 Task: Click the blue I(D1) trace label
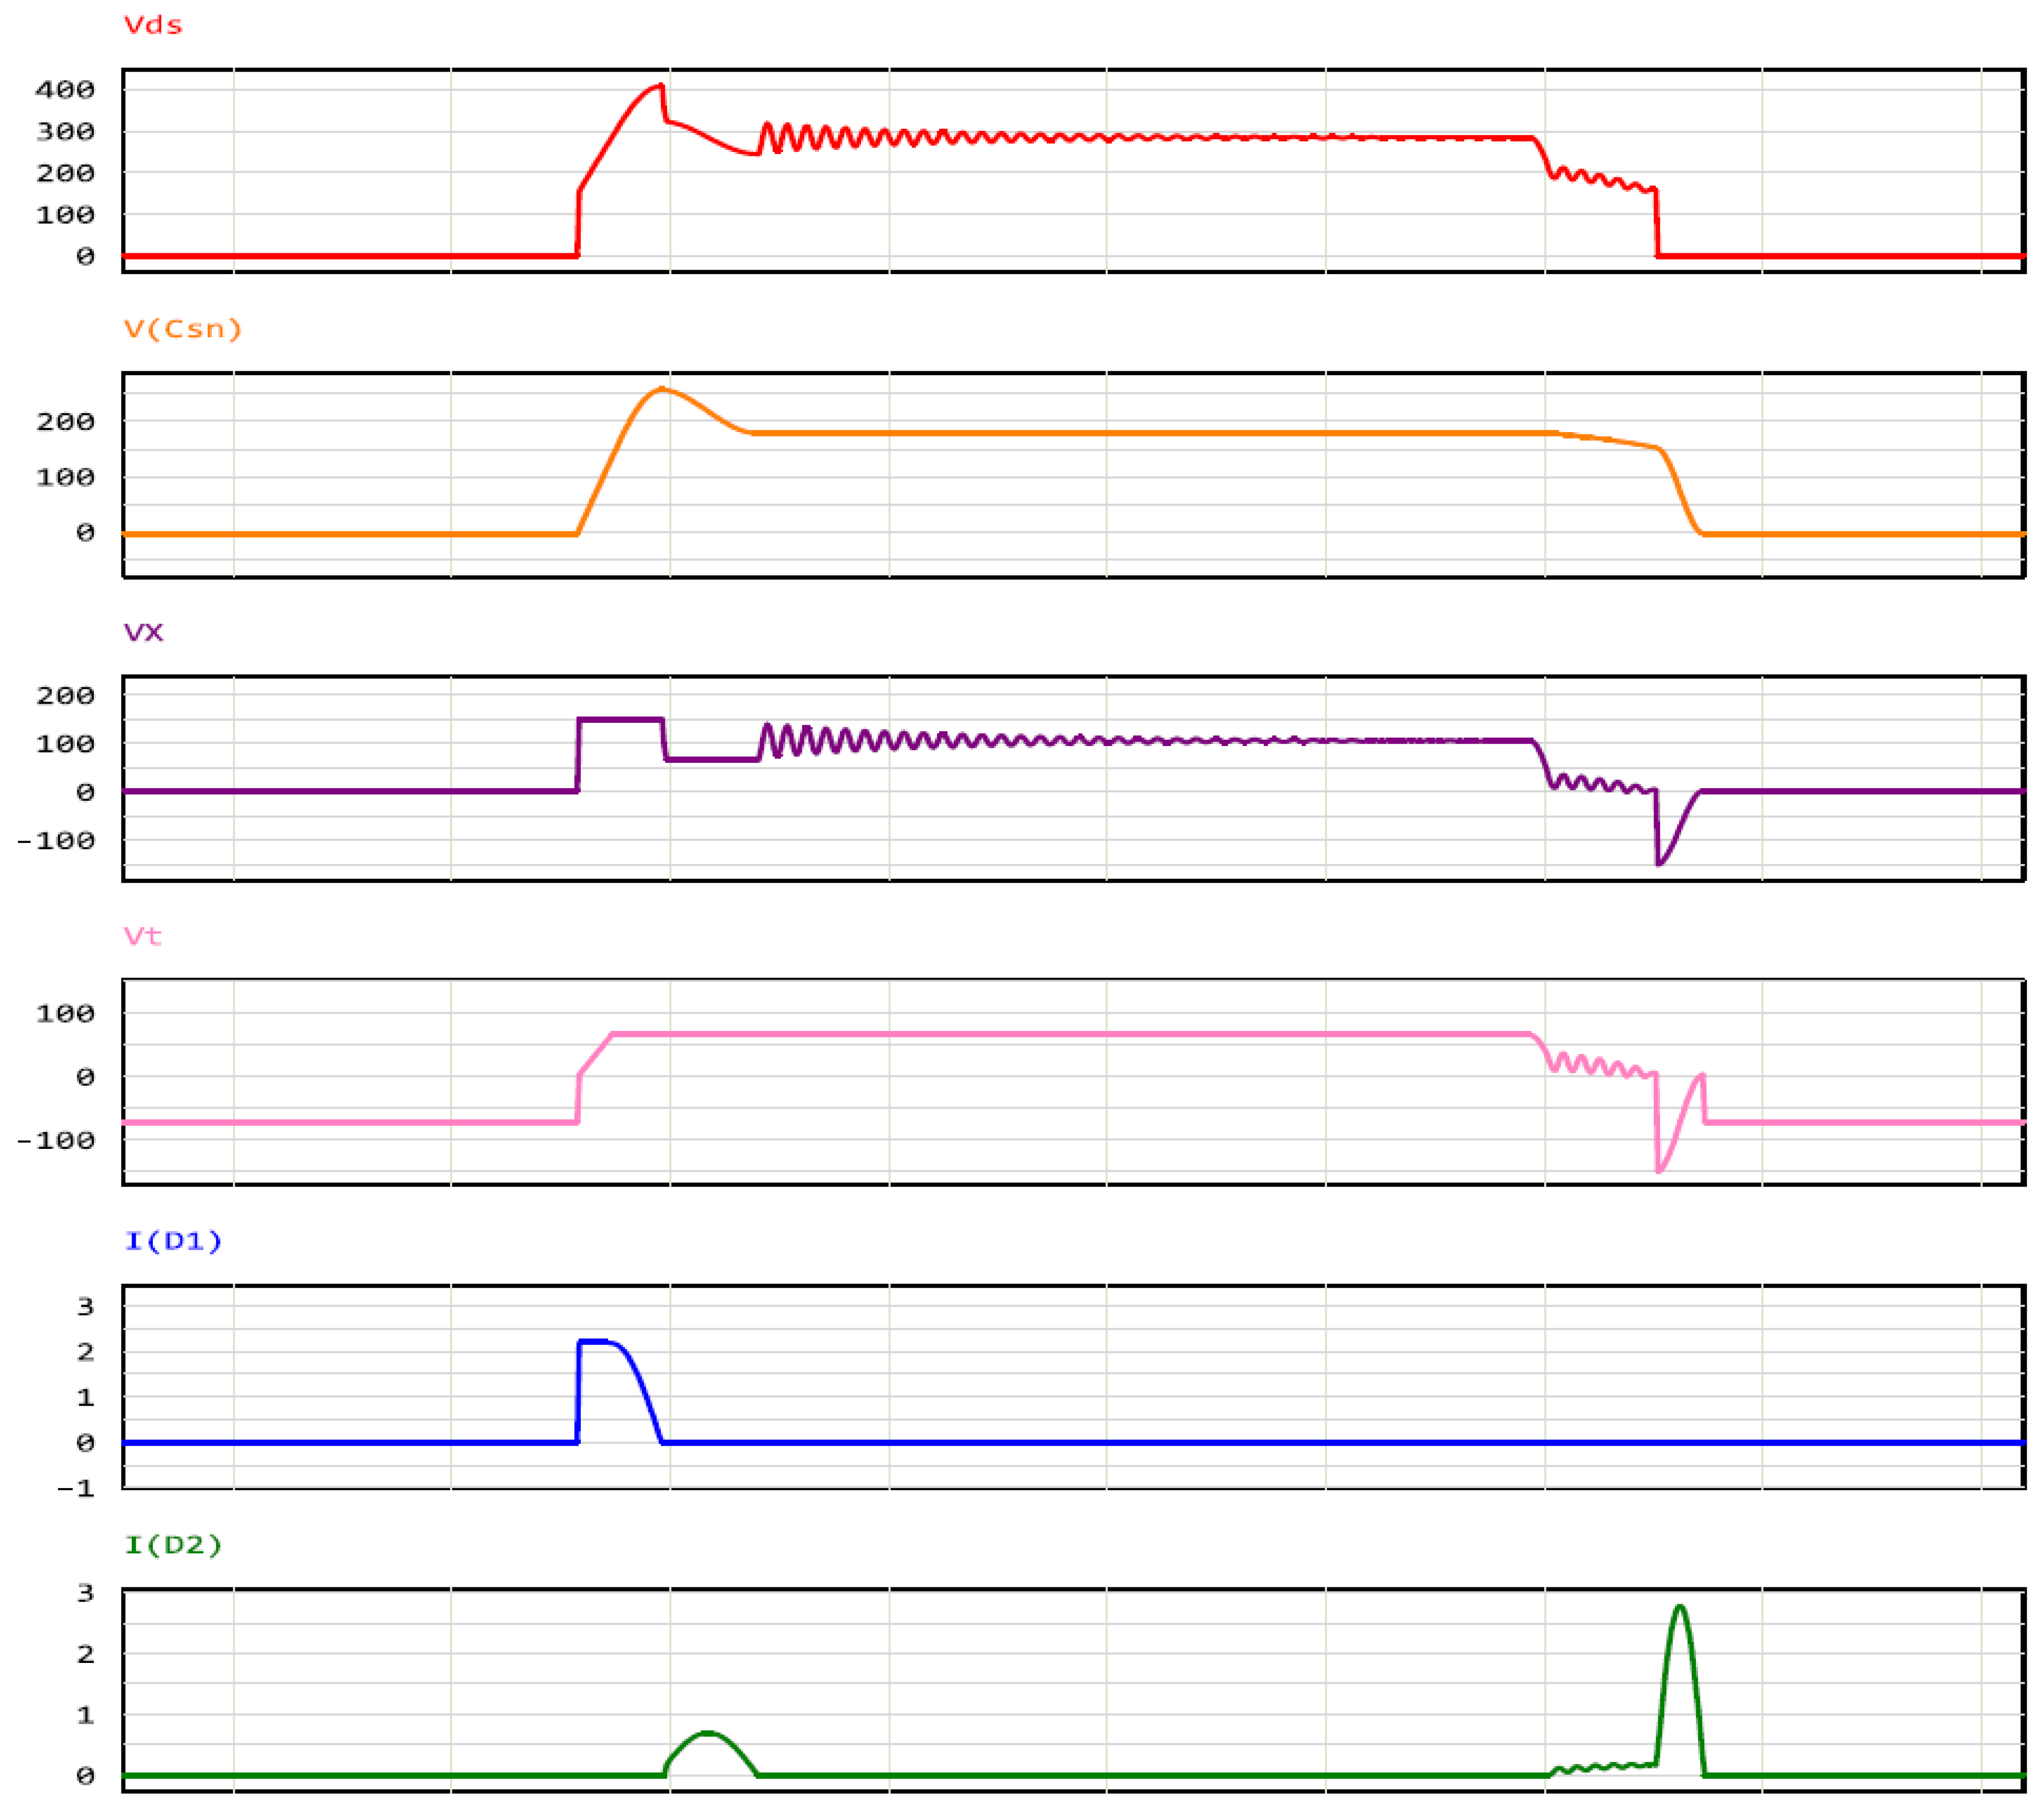click(172, 1242)
